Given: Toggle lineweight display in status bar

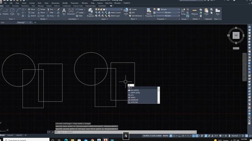Looking at the screenshot, I should tap(202, 136).
